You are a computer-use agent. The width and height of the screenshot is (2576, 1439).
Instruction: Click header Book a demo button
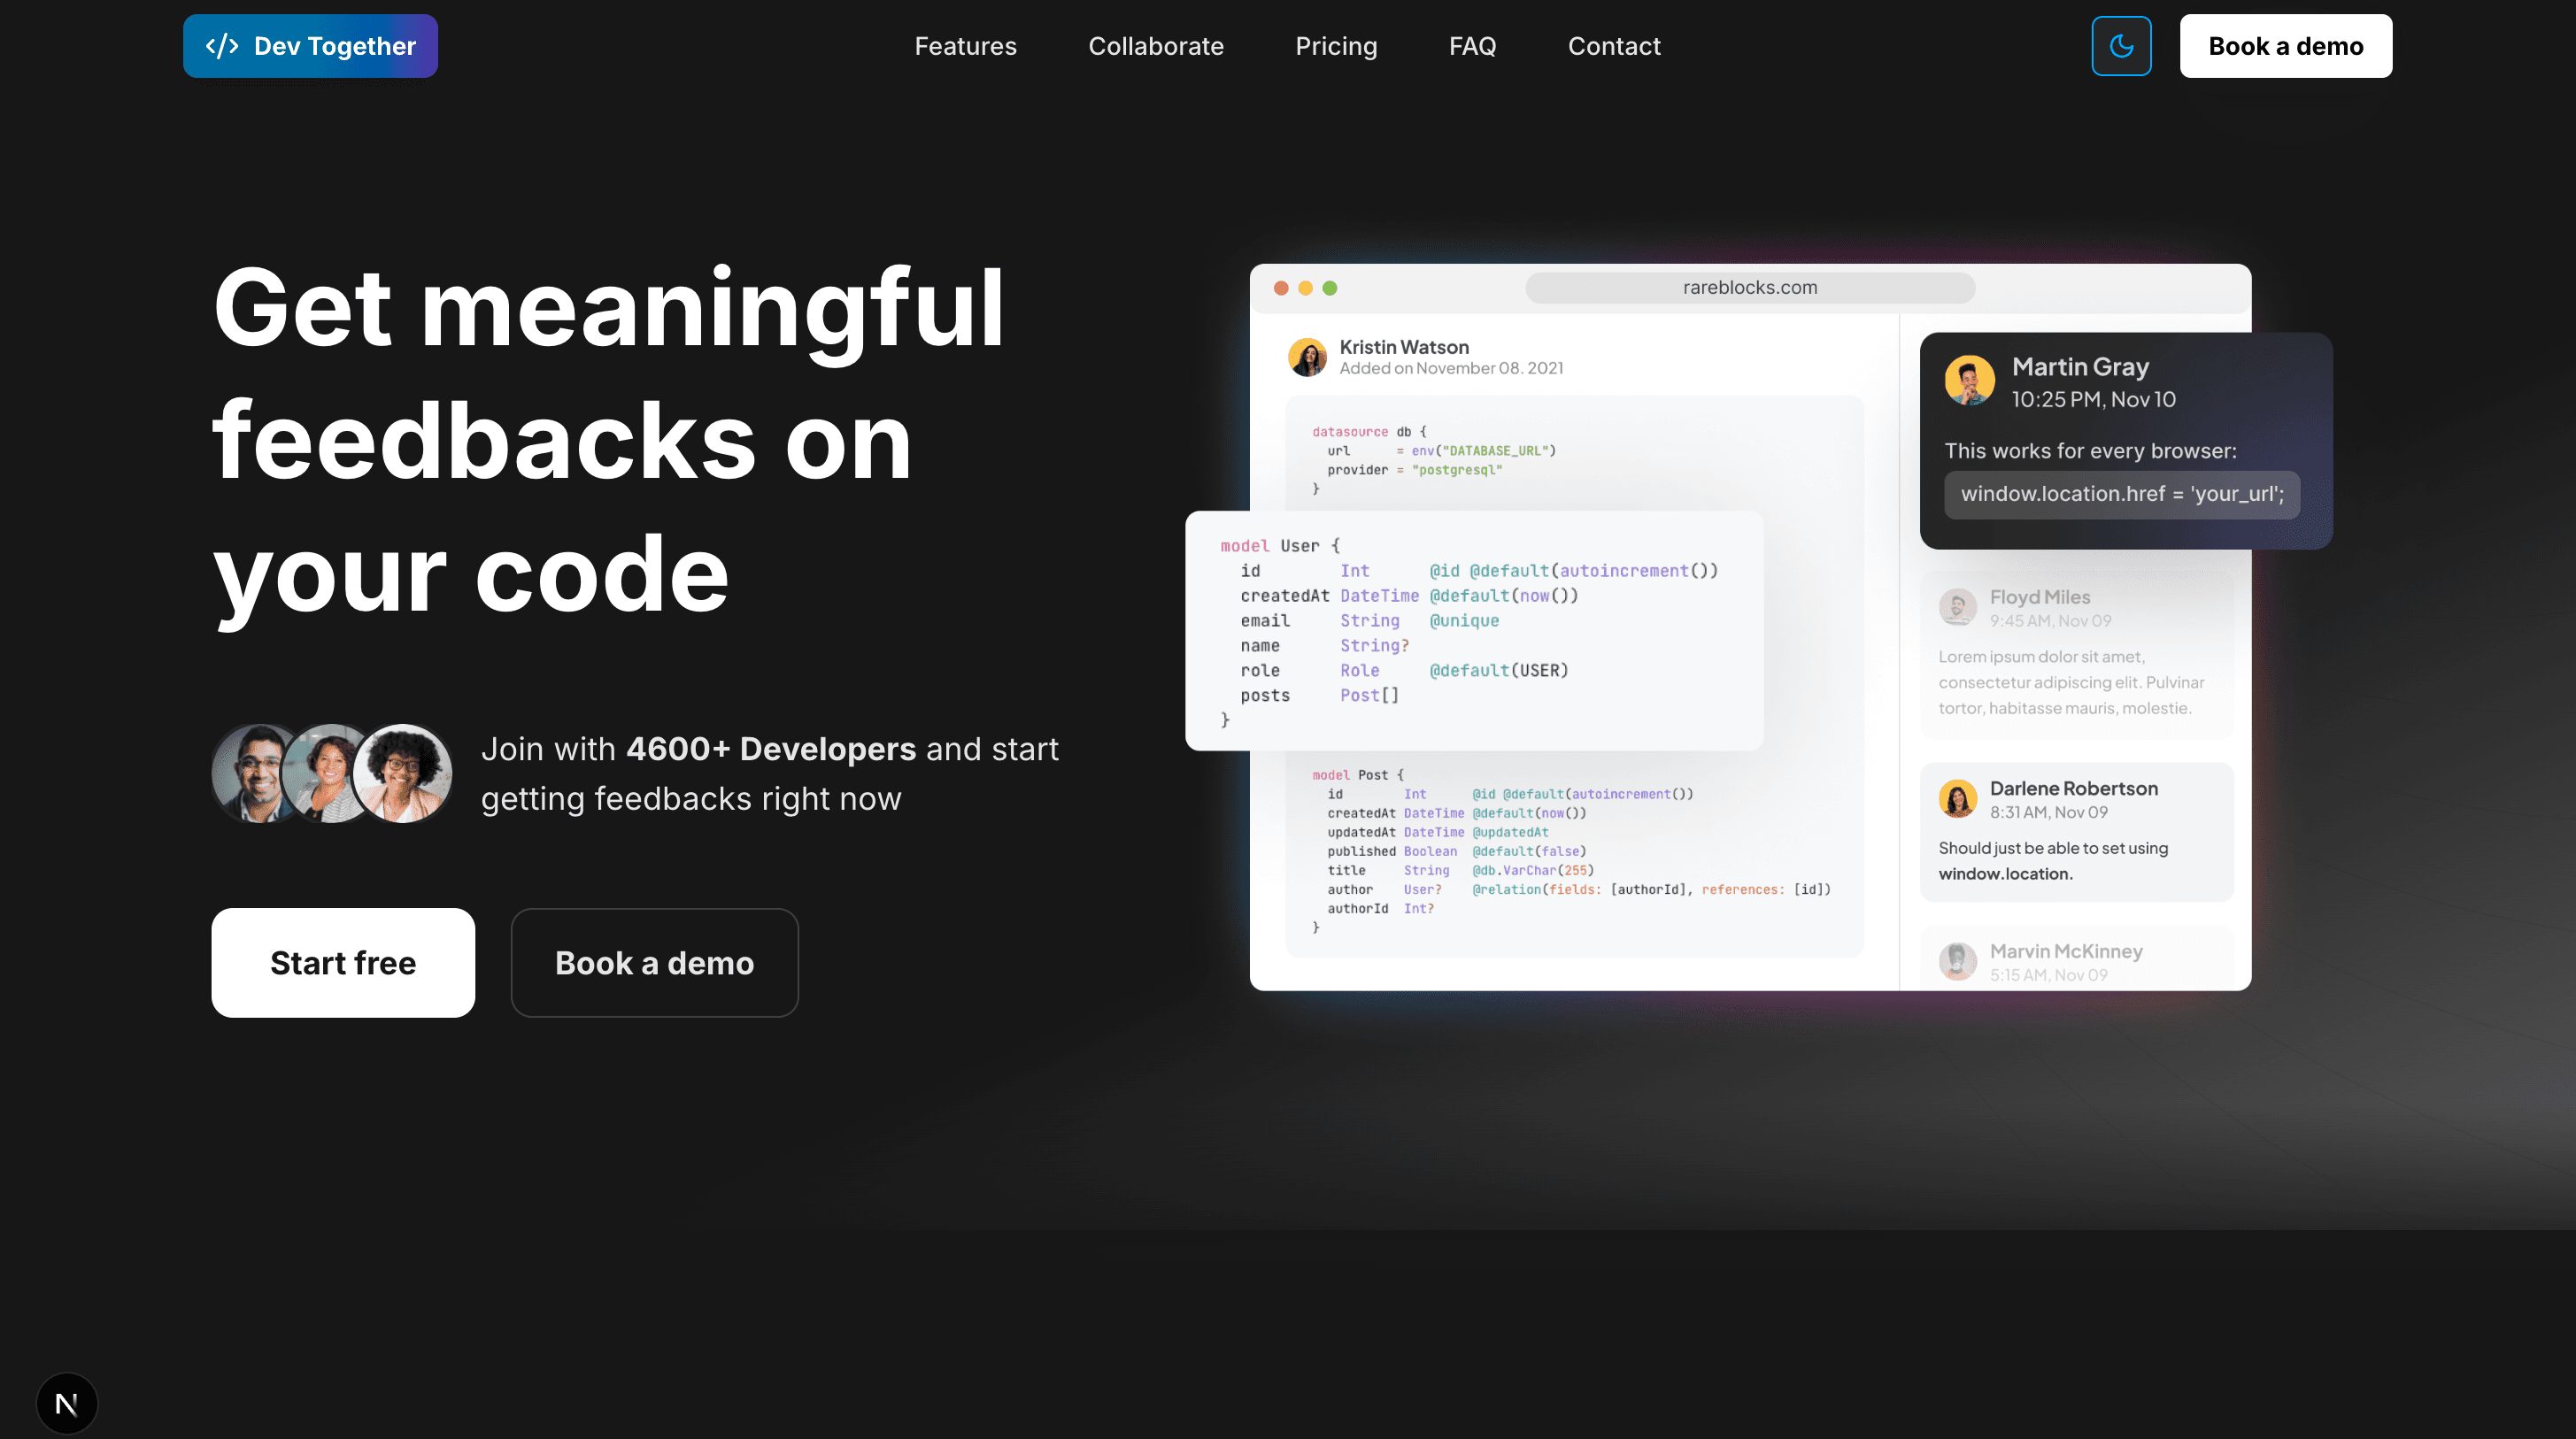pyautogui.click(x=2285, y=46)
